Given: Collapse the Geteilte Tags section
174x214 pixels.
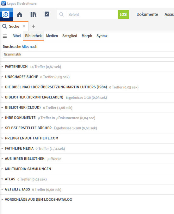Looking at the screenshot, I should (x=2, y=190).
